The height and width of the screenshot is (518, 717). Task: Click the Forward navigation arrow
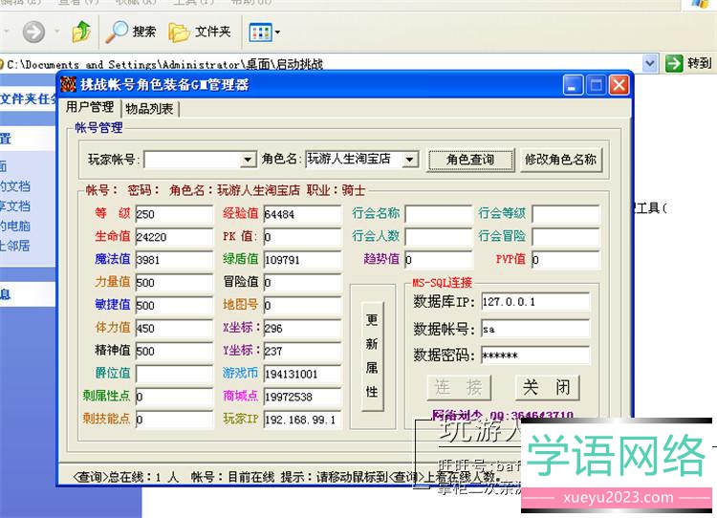(34, 32)
